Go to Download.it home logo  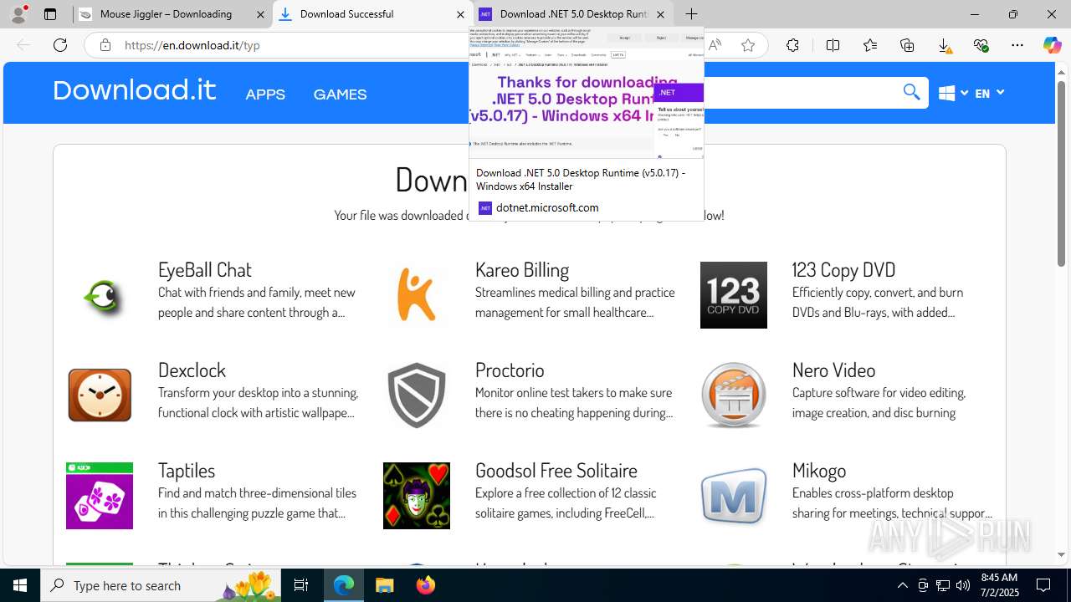(x=134, y=90)
